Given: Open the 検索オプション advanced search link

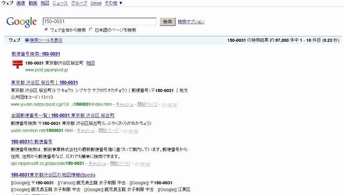Looking at the screenshot, I should (x=191, y=21).
